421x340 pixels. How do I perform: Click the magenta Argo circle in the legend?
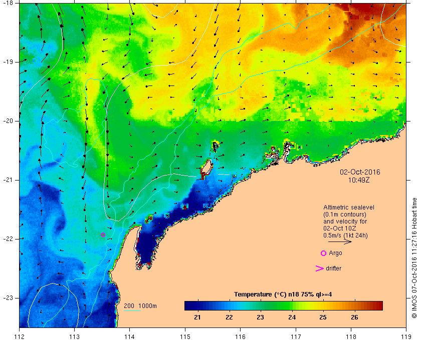(x=323, y=253)
